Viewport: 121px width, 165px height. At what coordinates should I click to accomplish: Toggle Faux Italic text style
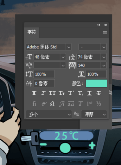(43, 93)
